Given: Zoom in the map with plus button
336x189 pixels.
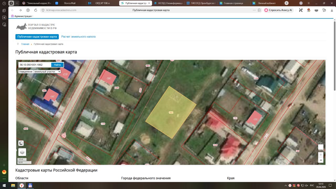Looking at the screenshot, I should [321, 155].
